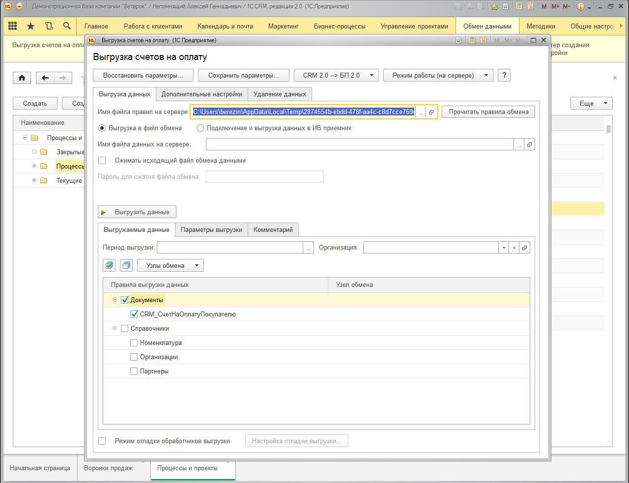Collapse the Документы tree group
Screen dimensions: 629x483
(x=114, y=300)
